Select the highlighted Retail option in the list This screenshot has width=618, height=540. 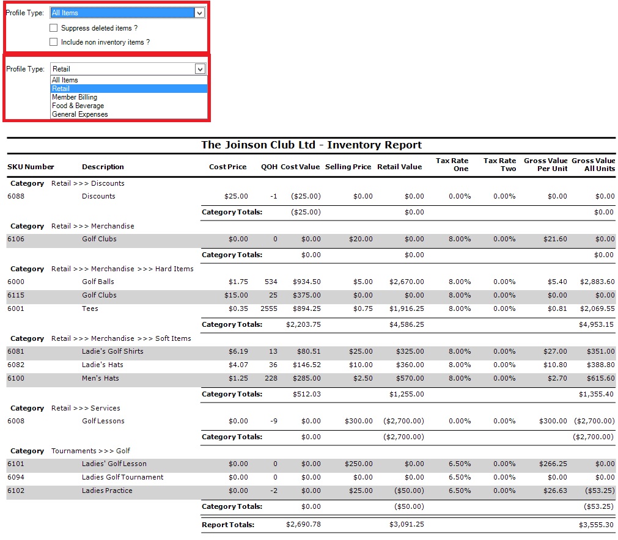[61, 89]
